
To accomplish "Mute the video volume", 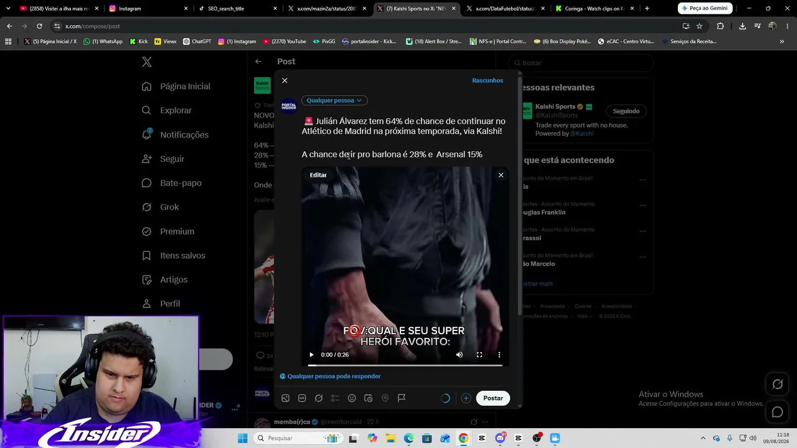I will pyautogui.click(x=460, y=355).
